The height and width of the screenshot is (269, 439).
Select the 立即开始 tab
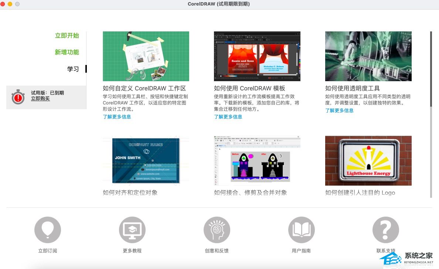click(x=67, y=35)
